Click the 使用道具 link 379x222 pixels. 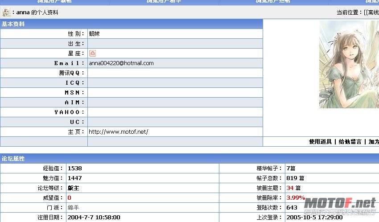coord(320,142)
